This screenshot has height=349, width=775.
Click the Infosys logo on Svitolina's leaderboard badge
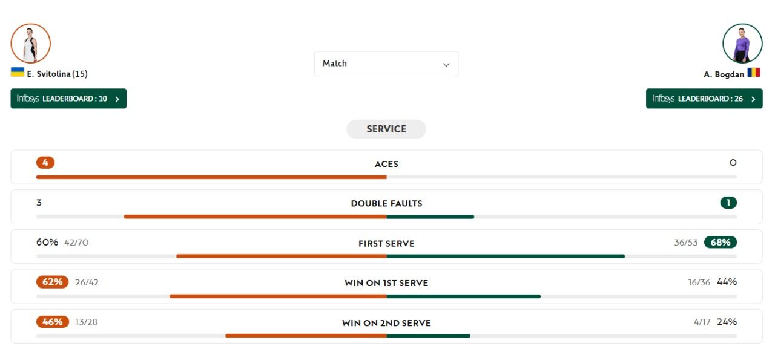(x=28, y=97)
